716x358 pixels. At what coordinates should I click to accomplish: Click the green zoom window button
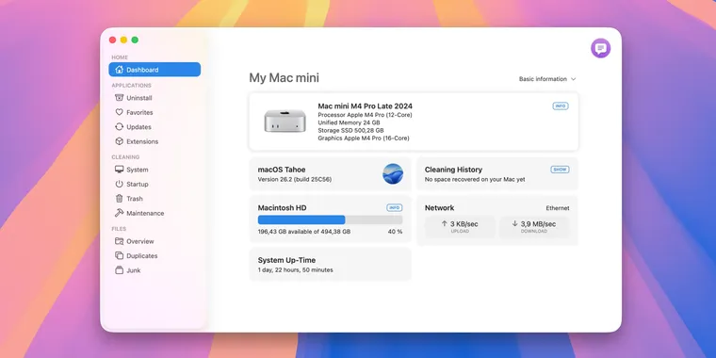coord(135,40)
